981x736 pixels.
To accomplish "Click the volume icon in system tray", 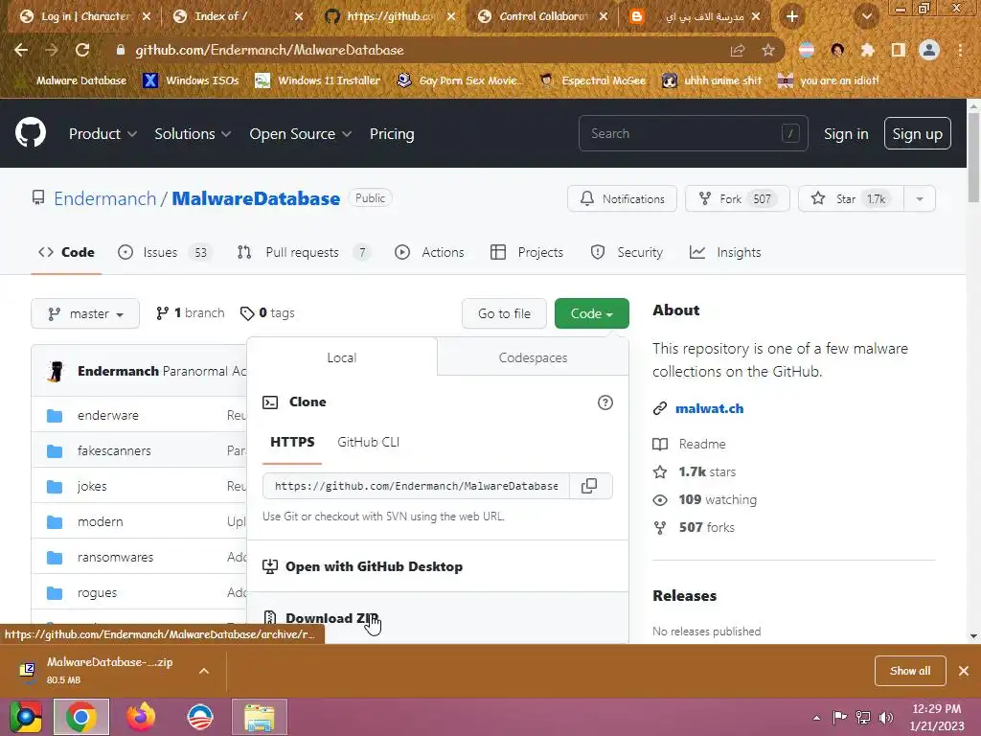I will click(x=886, y=717).
